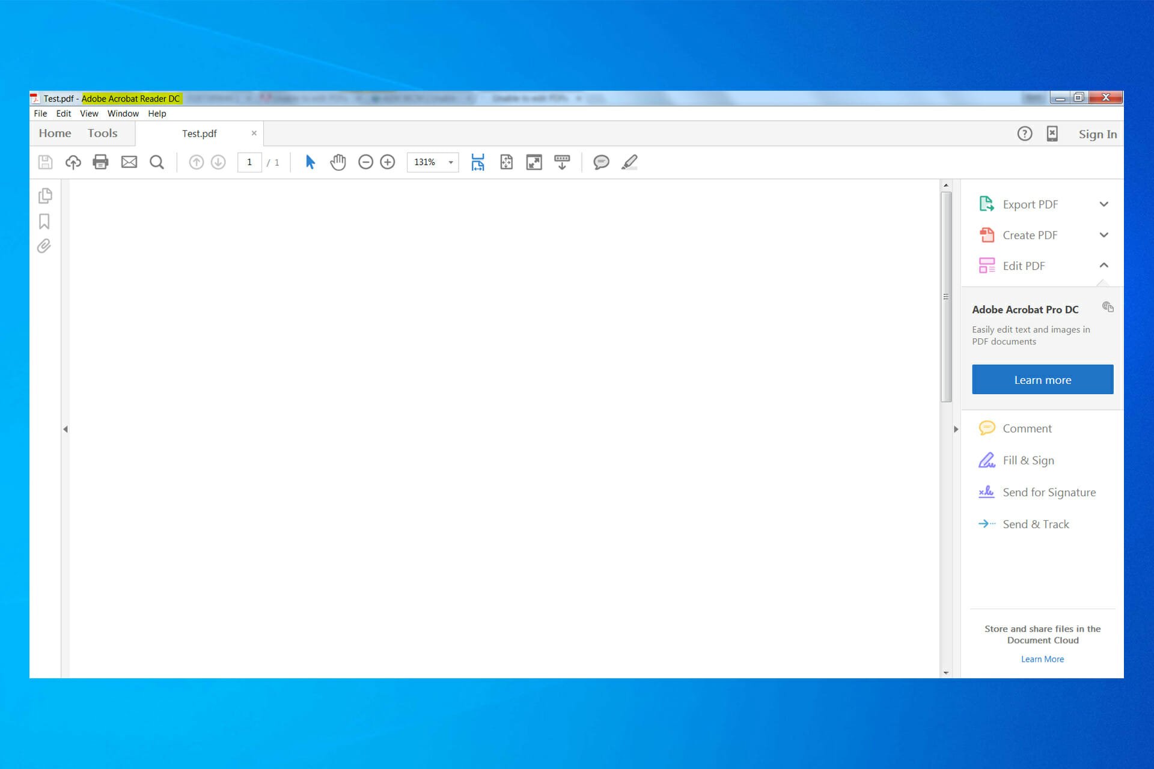The width and height of the screenshot is (1154, 769).
Task: Open the File menu
Action: (40, 112)
